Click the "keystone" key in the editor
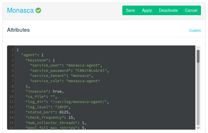Viewport: 208px width, 133px height. [x=37, y=60]
